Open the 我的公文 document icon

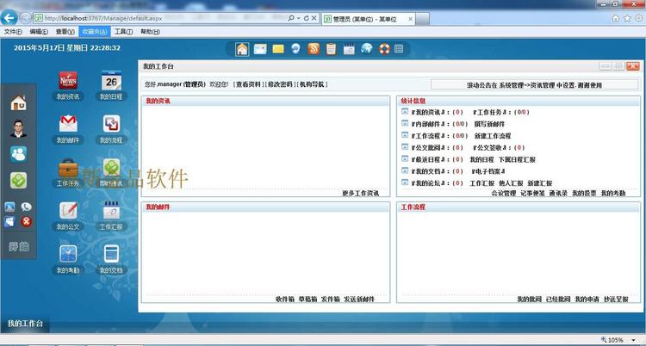click(68, 211)
